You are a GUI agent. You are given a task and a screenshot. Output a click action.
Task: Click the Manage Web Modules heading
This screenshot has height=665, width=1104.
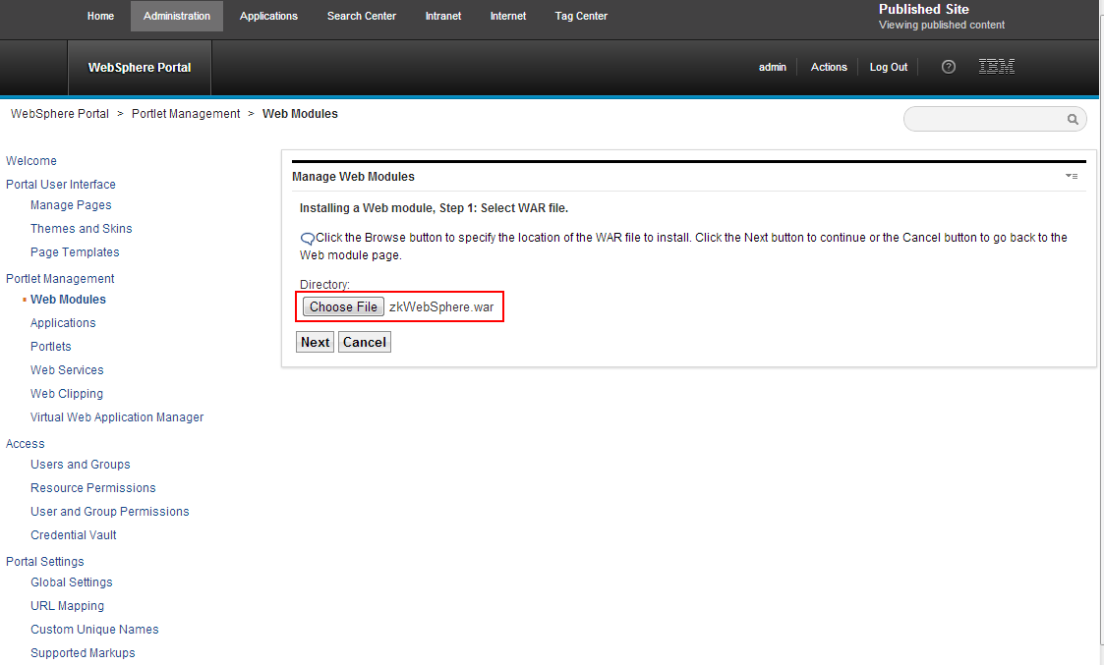354,177
